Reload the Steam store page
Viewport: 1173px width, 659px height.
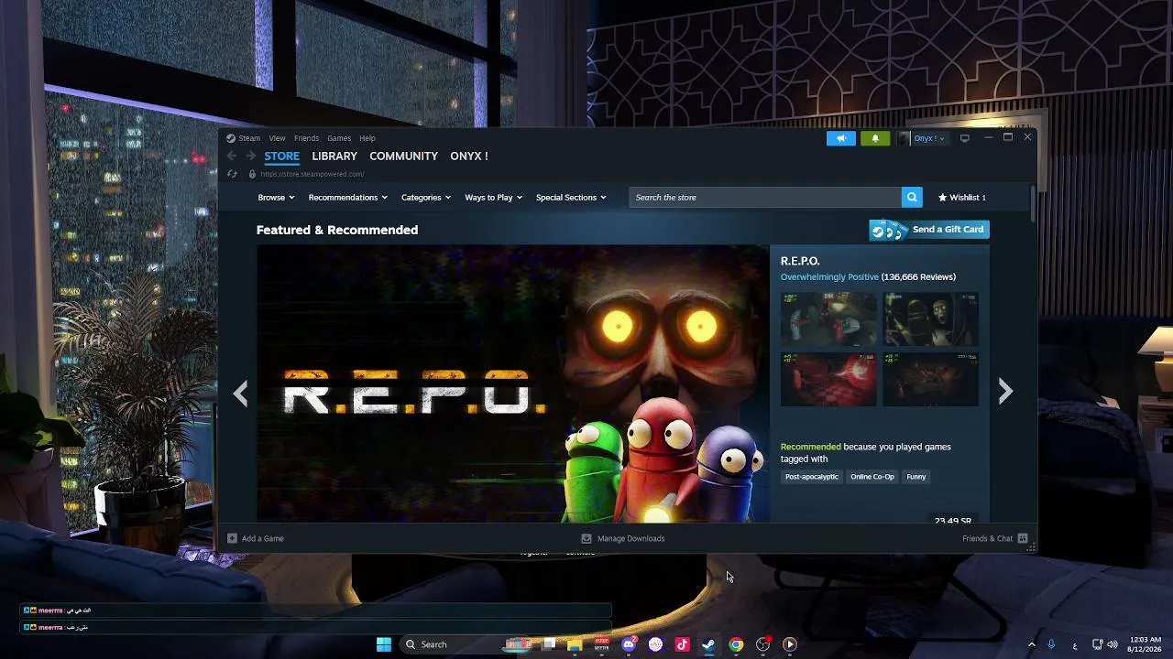point(232,174)
